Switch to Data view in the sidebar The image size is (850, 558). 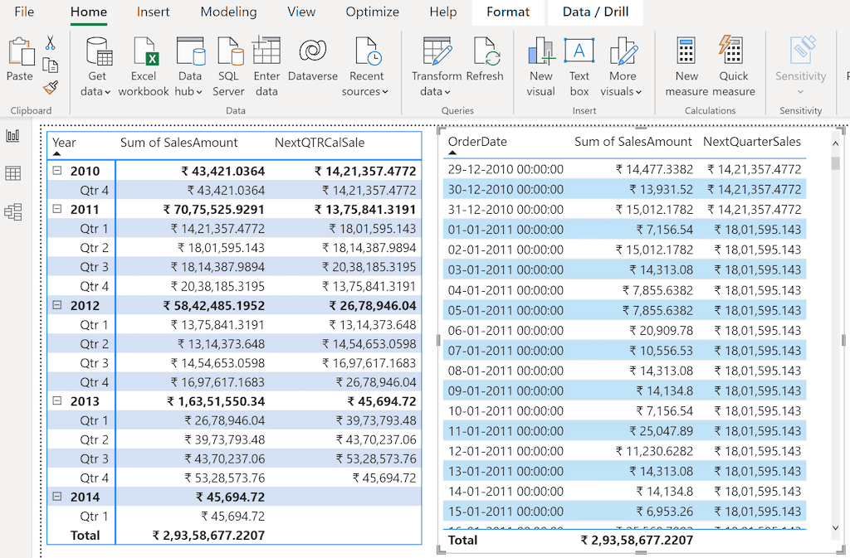tap(13, 173)
